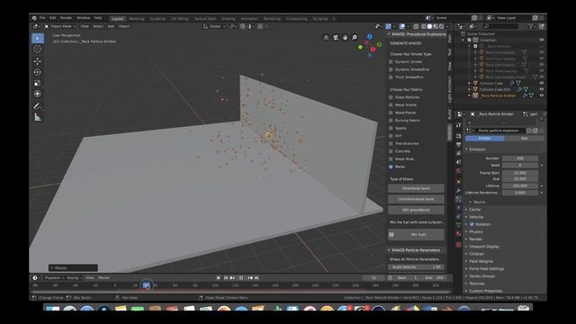Select the Transform tool
Viewport: 576px width, 324px height.
click(38, 94)
